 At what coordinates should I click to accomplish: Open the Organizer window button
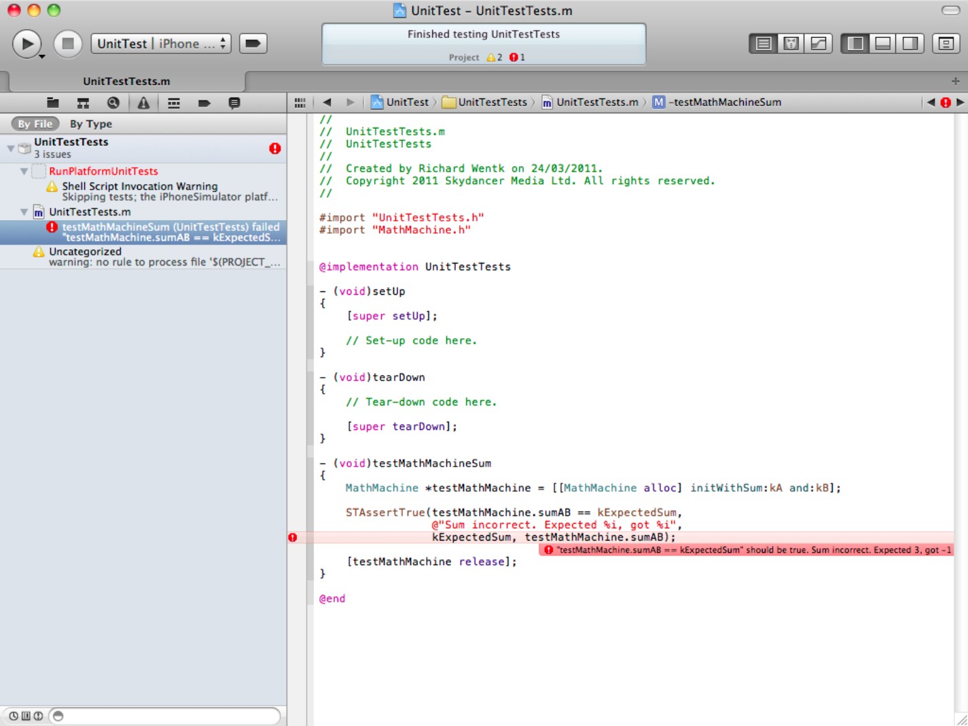point(946,43)
